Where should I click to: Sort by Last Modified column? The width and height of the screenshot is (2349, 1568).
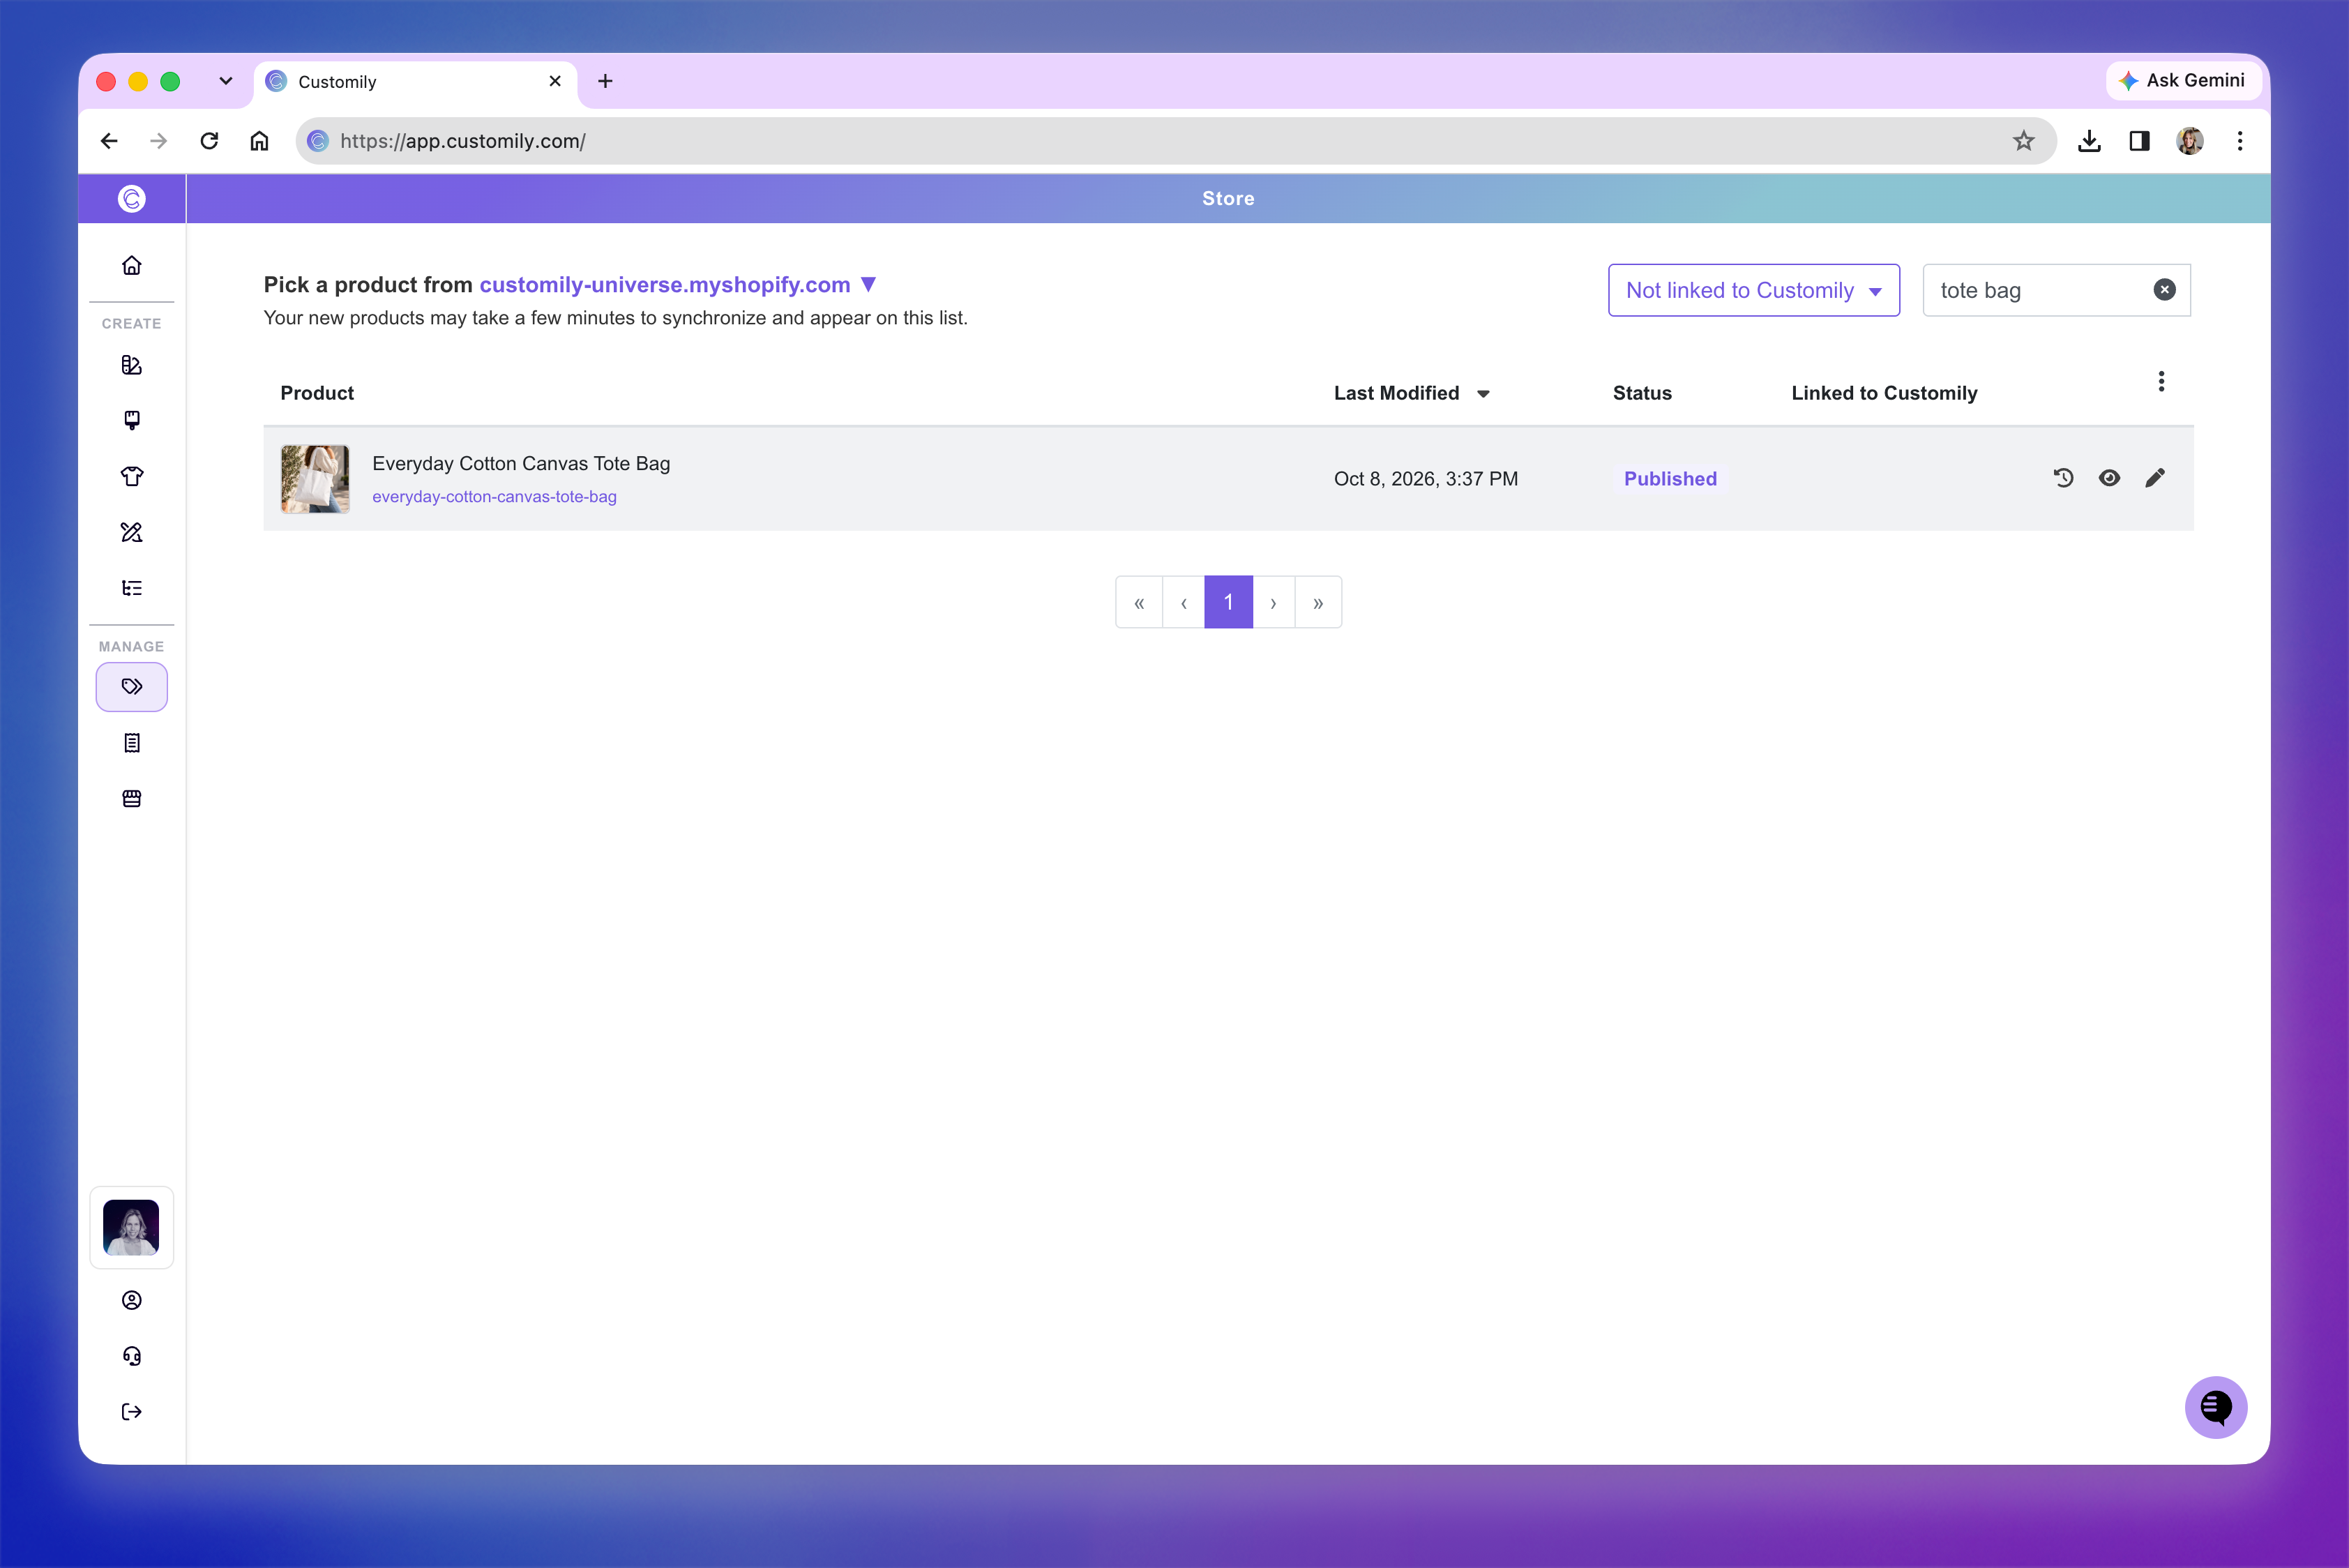[x=1411, y=393]
